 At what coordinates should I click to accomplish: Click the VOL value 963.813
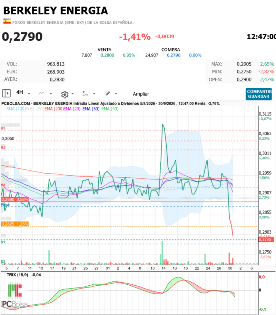(x=56, y=64)
